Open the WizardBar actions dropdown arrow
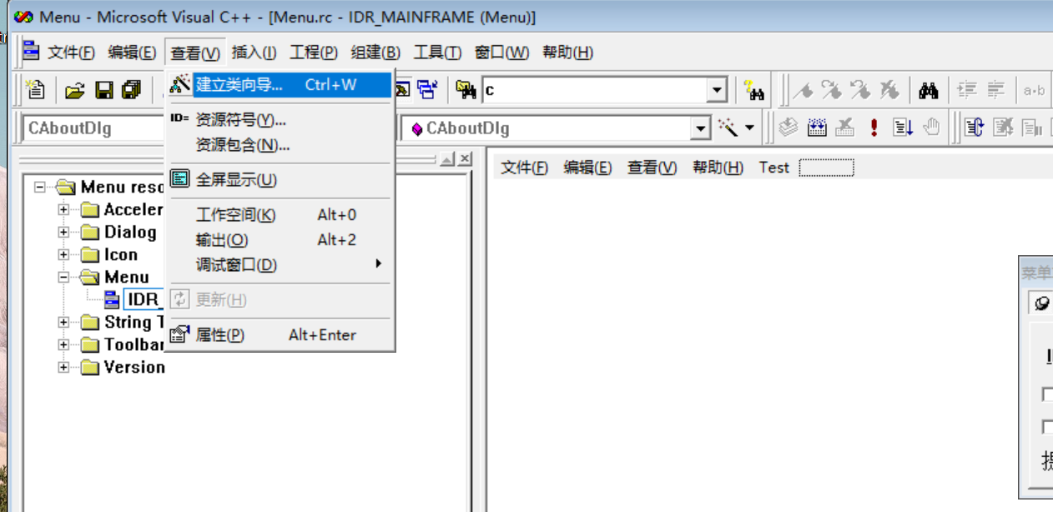The height and width of the screenshot is (512, 1053). click(749, 128)
